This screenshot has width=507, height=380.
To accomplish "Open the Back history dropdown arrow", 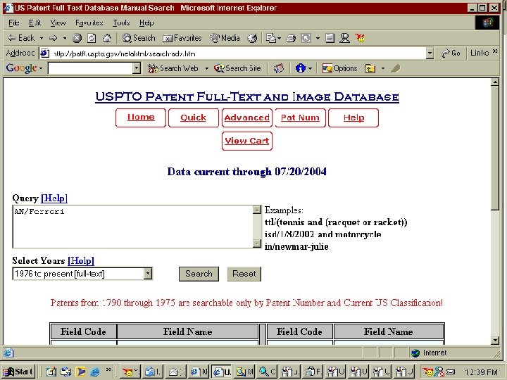I will point(42,38).
